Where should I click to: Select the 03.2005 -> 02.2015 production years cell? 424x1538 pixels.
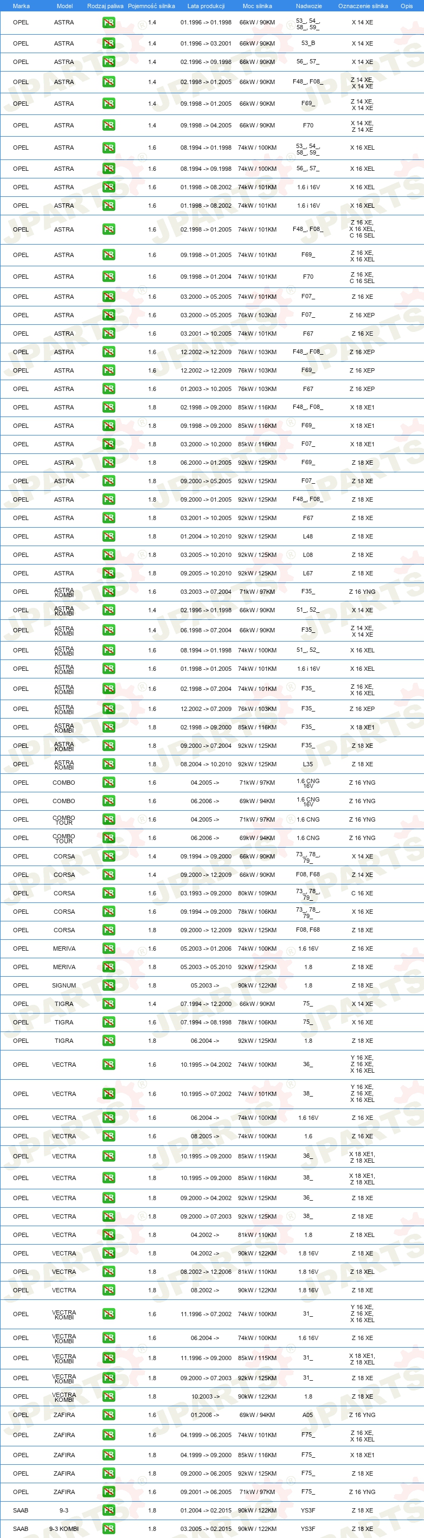[x=206, y=1528]
